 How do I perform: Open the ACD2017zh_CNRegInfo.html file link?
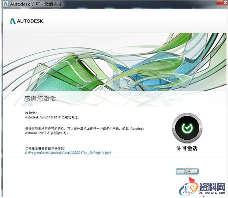coord(68,153)
